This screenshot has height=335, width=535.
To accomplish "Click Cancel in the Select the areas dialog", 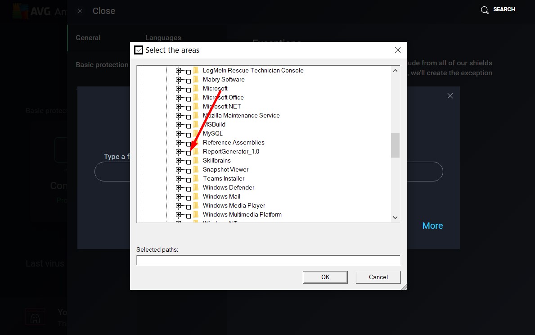I will click(x=378, y=277).
